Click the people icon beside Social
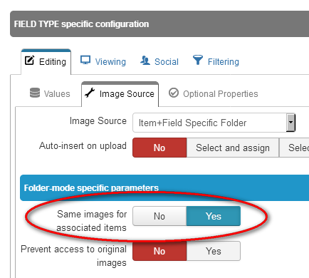This screenshot has width=309, height=278. (145, 60)
